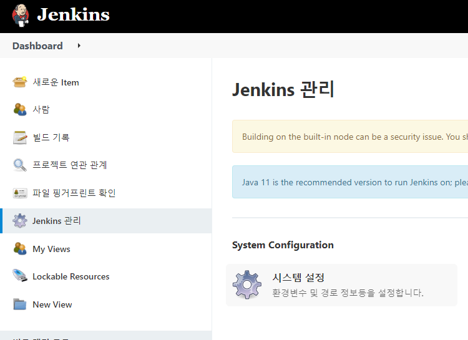The image size is (468, 340).
Task: Open the Lockable Resources link
Action: (x=71, y=277)
